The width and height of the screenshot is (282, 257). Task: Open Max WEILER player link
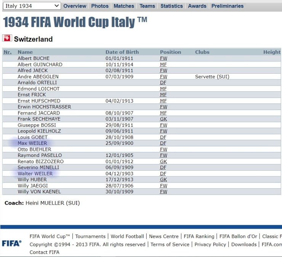tap(32, 143)
